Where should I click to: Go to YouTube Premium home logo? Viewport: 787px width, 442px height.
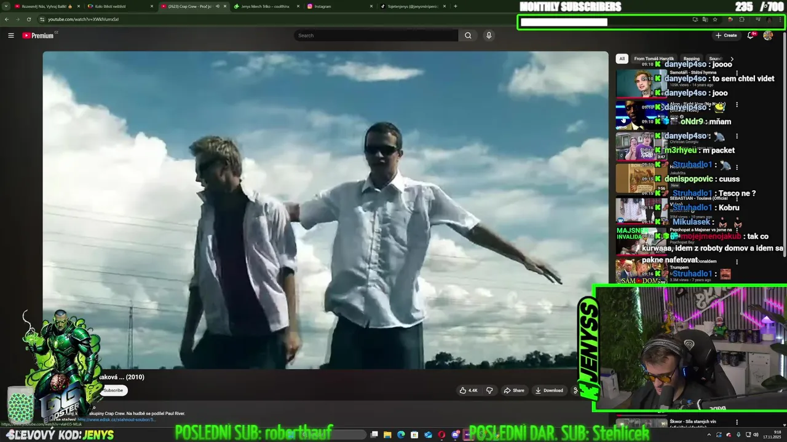click(x=39, y=36)
